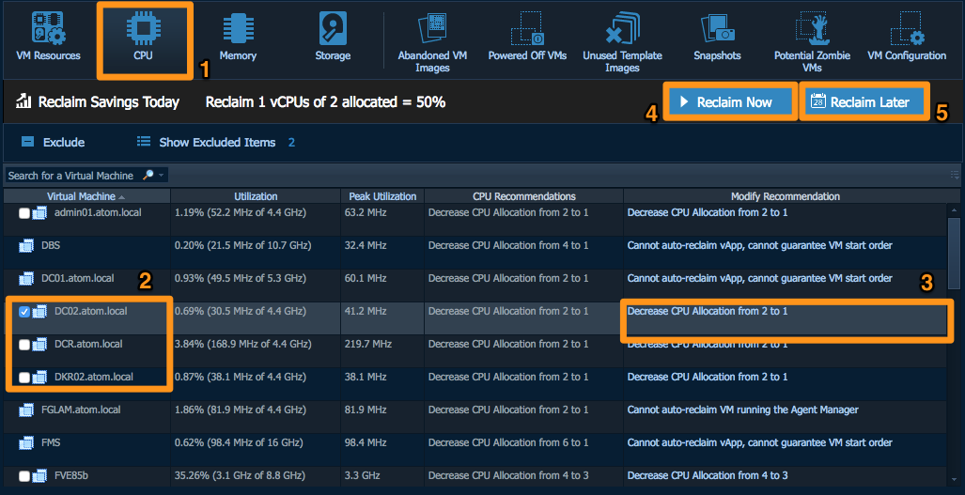Show Abandoned VM Images
The image size is (965, 495).
coord(432,41)
